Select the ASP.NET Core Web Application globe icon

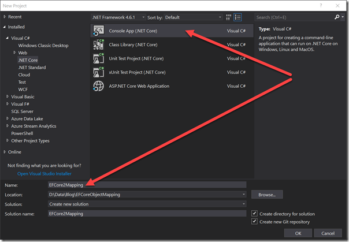click(x=99, y=86)
